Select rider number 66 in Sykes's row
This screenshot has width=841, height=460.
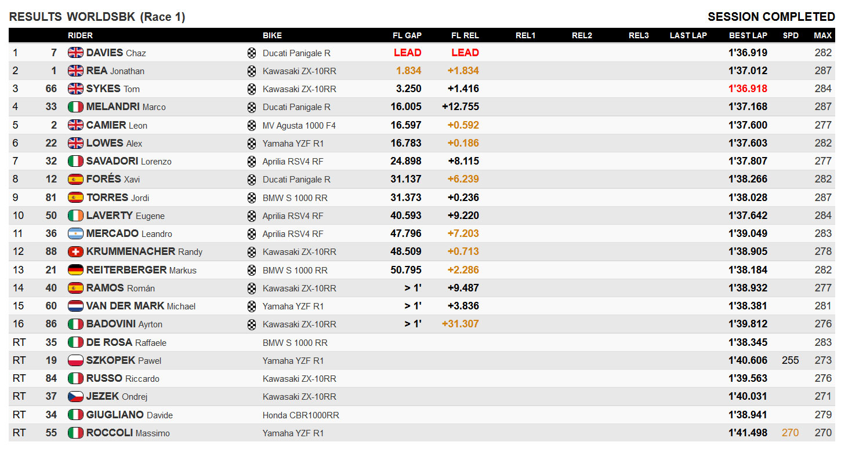pos(52,89)
